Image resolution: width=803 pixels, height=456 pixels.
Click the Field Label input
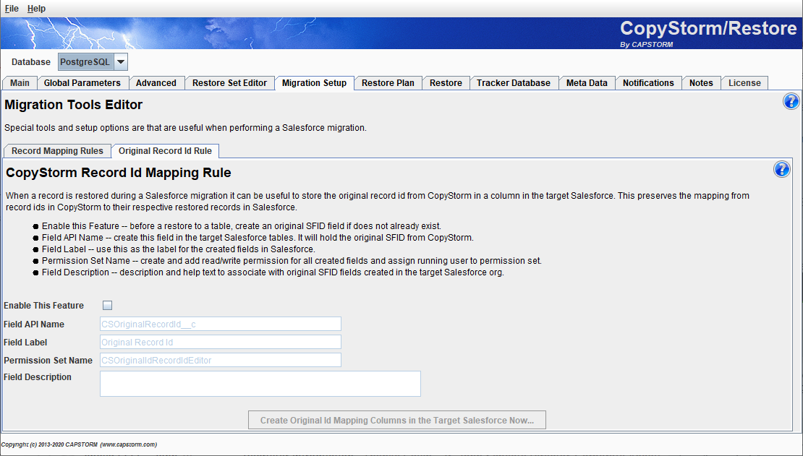pyautogui.click(x=220, y=342)
